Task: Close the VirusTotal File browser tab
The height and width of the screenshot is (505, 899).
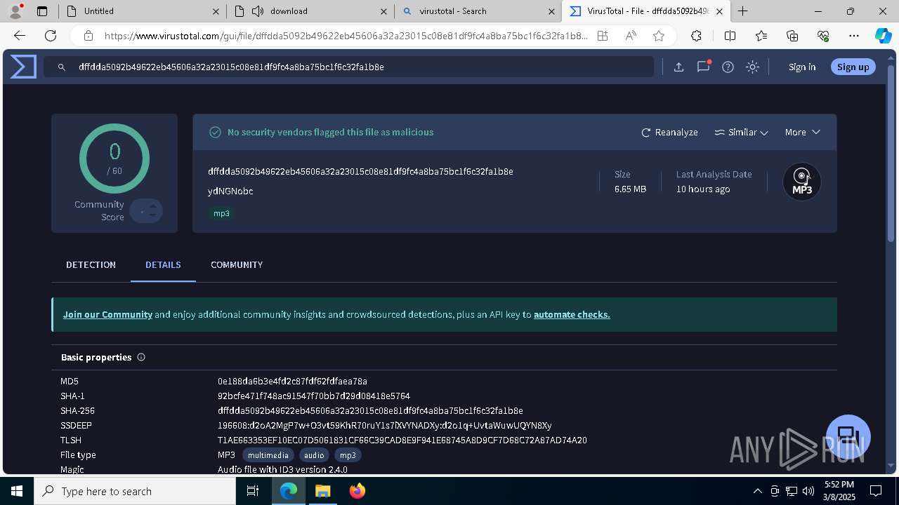Action: coord(719,11)
